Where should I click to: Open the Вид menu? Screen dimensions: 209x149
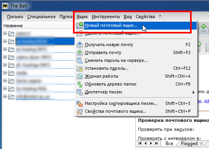point(128,17)
